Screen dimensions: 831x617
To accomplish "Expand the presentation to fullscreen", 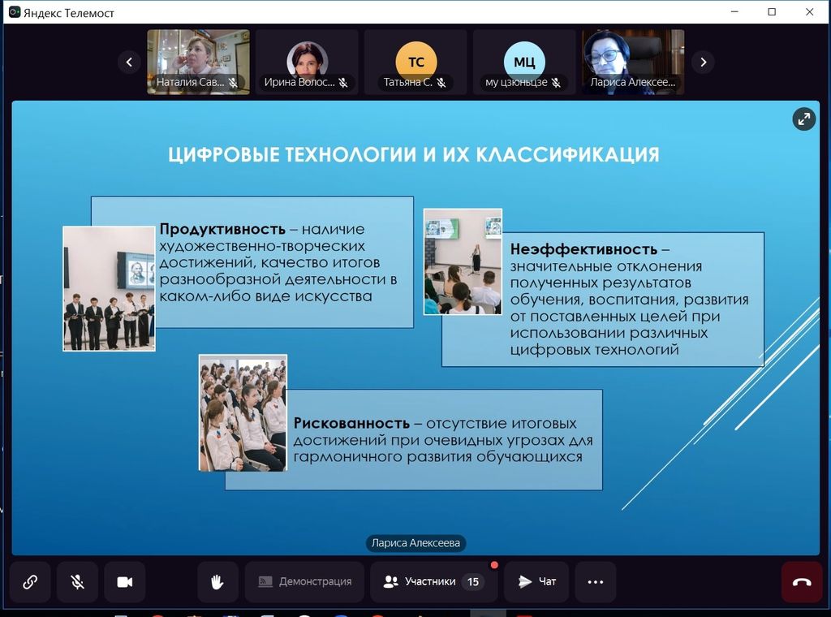I will pyautogui.click(x=803, y=119).
